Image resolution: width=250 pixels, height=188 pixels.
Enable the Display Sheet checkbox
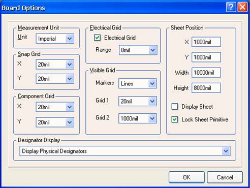click(x=175, y=107)
